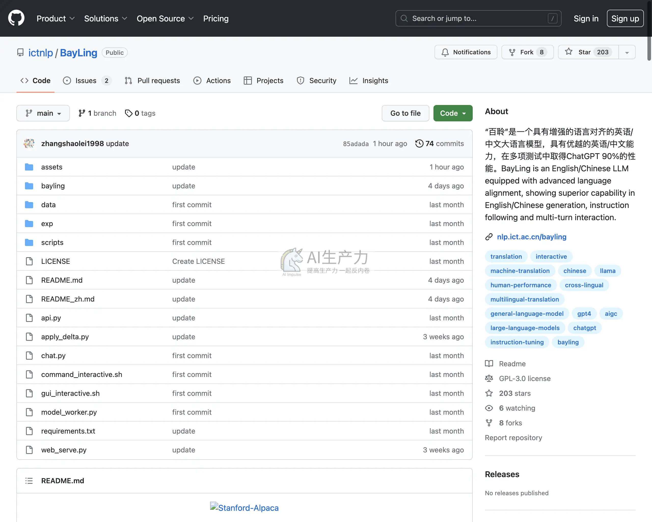Click the fork icon in Fork button
The image size is (652, 522).
pos(512,52)
